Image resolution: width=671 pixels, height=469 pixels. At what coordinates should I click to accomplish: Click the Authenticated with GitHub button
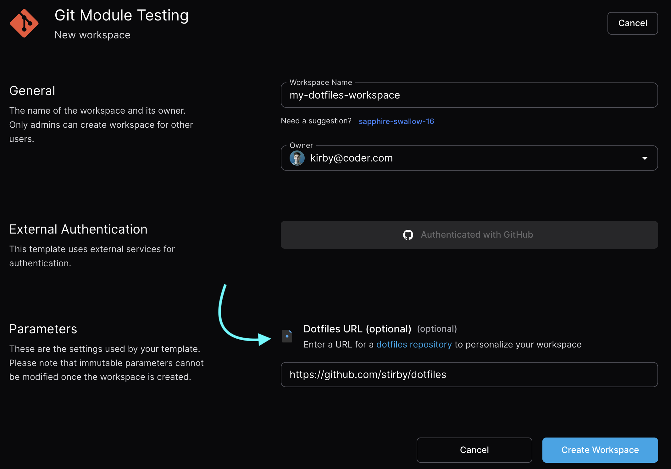(469, 235)
